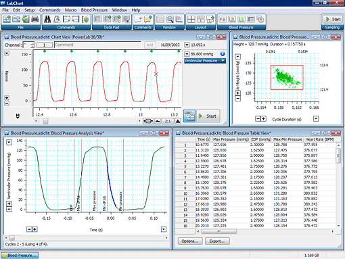Viewport: 345px width, 259px height.
Task: Save the document with green arrow icon
Action: 26,19
